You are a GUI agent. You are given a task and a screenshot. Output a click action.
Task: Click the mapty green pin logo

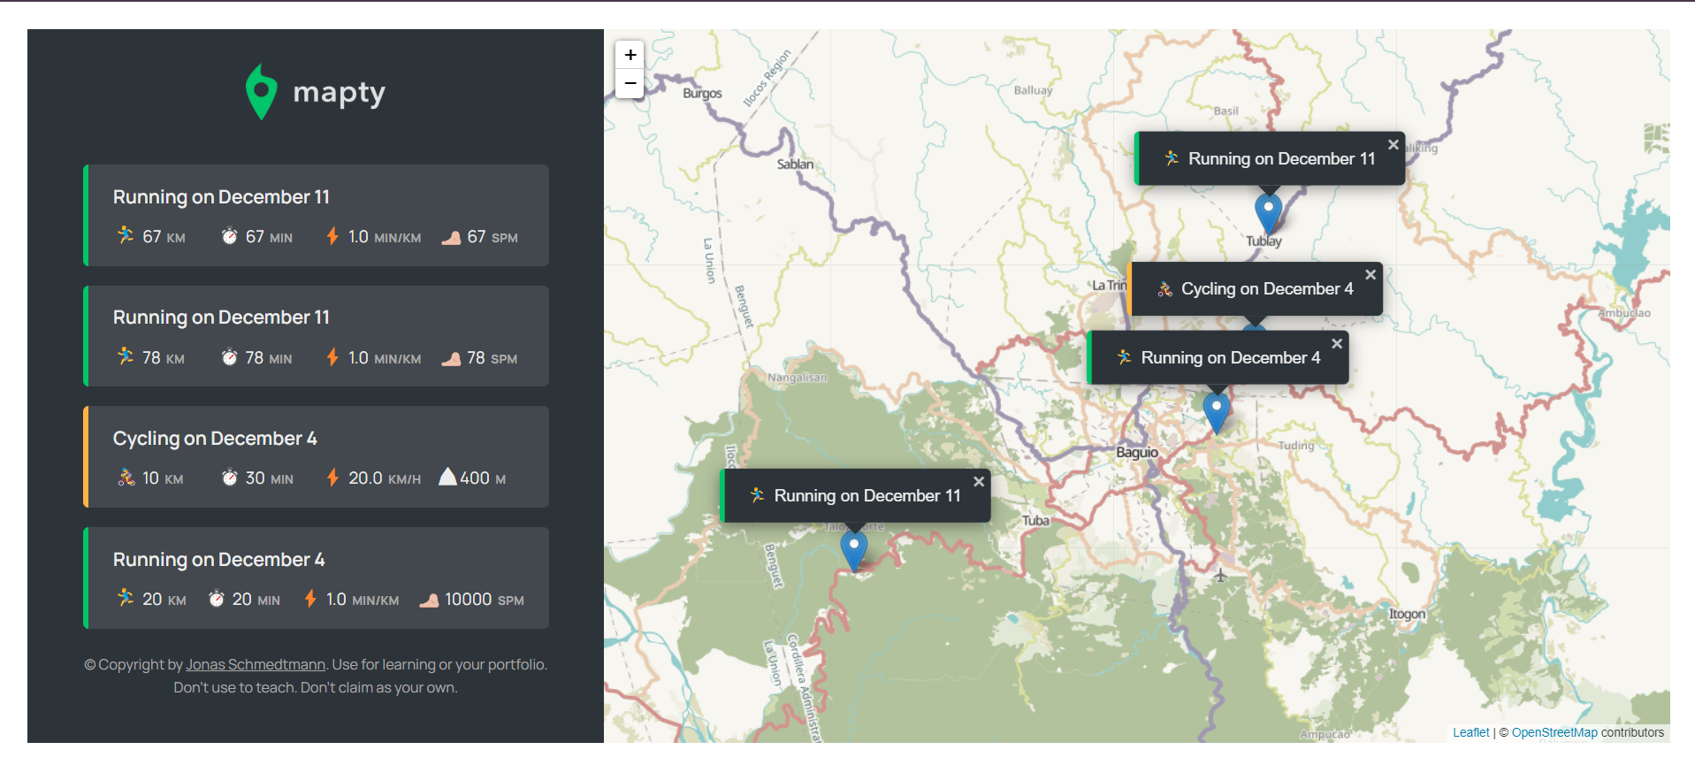(261, 91)
